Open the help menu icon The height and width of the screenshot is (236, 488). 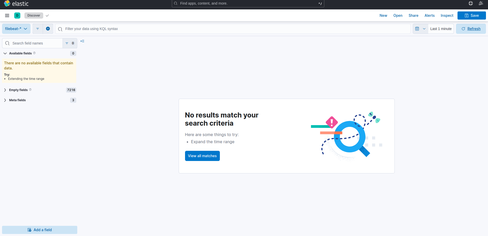[x=471, y=3]
